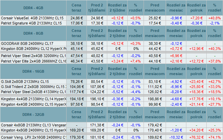Click G.Skill Trident Z 2x8GB 3000MHz row name
This screenshot has width=223, height=140.
tap(33, 87)
